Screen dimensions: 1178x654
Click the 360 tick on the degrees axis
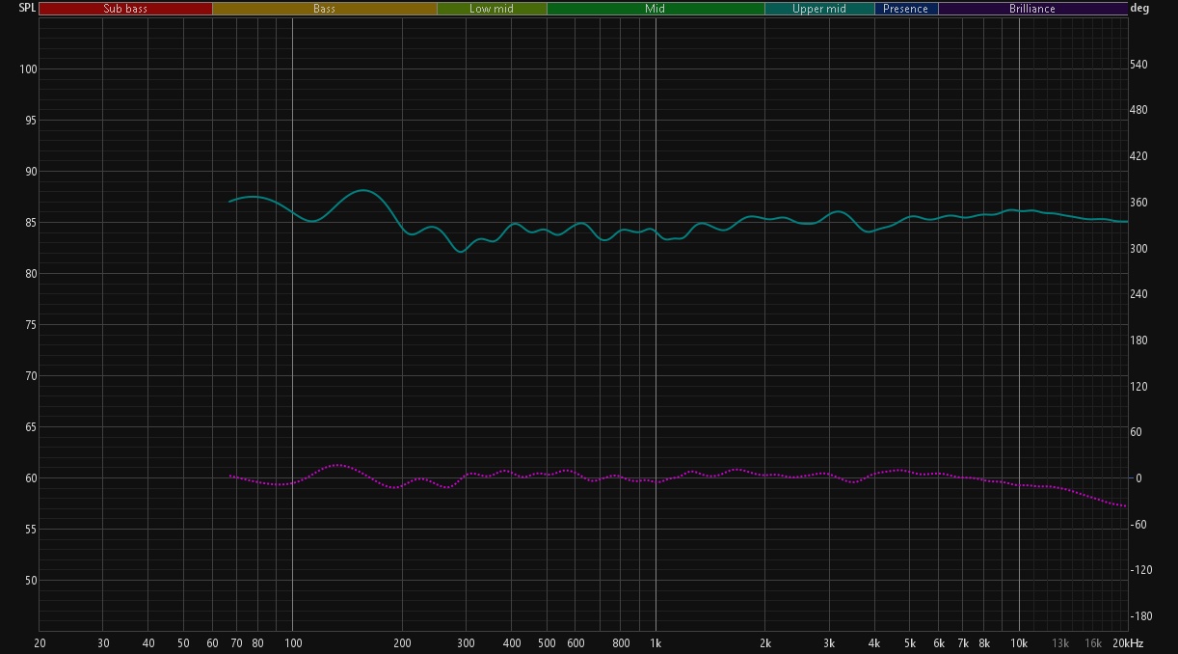point(1138,203)
